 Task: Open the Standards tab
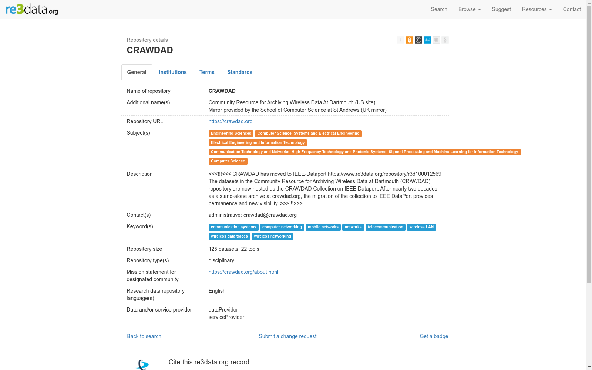(x=240, y=72)
